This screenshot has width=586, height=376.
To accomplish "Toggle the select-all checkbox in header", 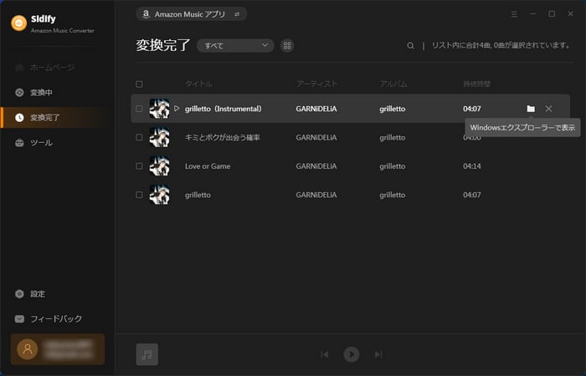I will pos(139,84).
